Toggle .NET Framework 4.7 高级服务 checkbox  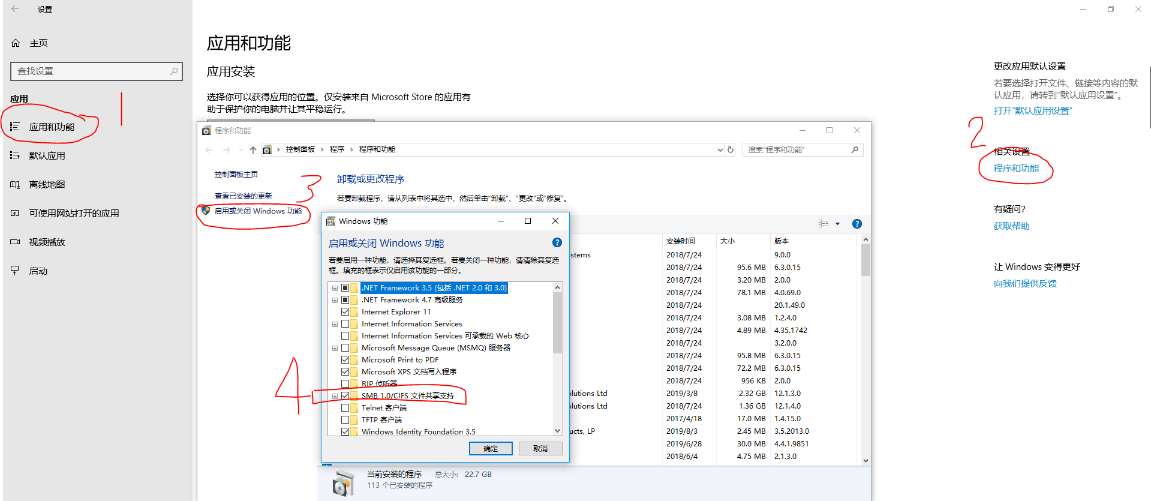click(345, 300)
